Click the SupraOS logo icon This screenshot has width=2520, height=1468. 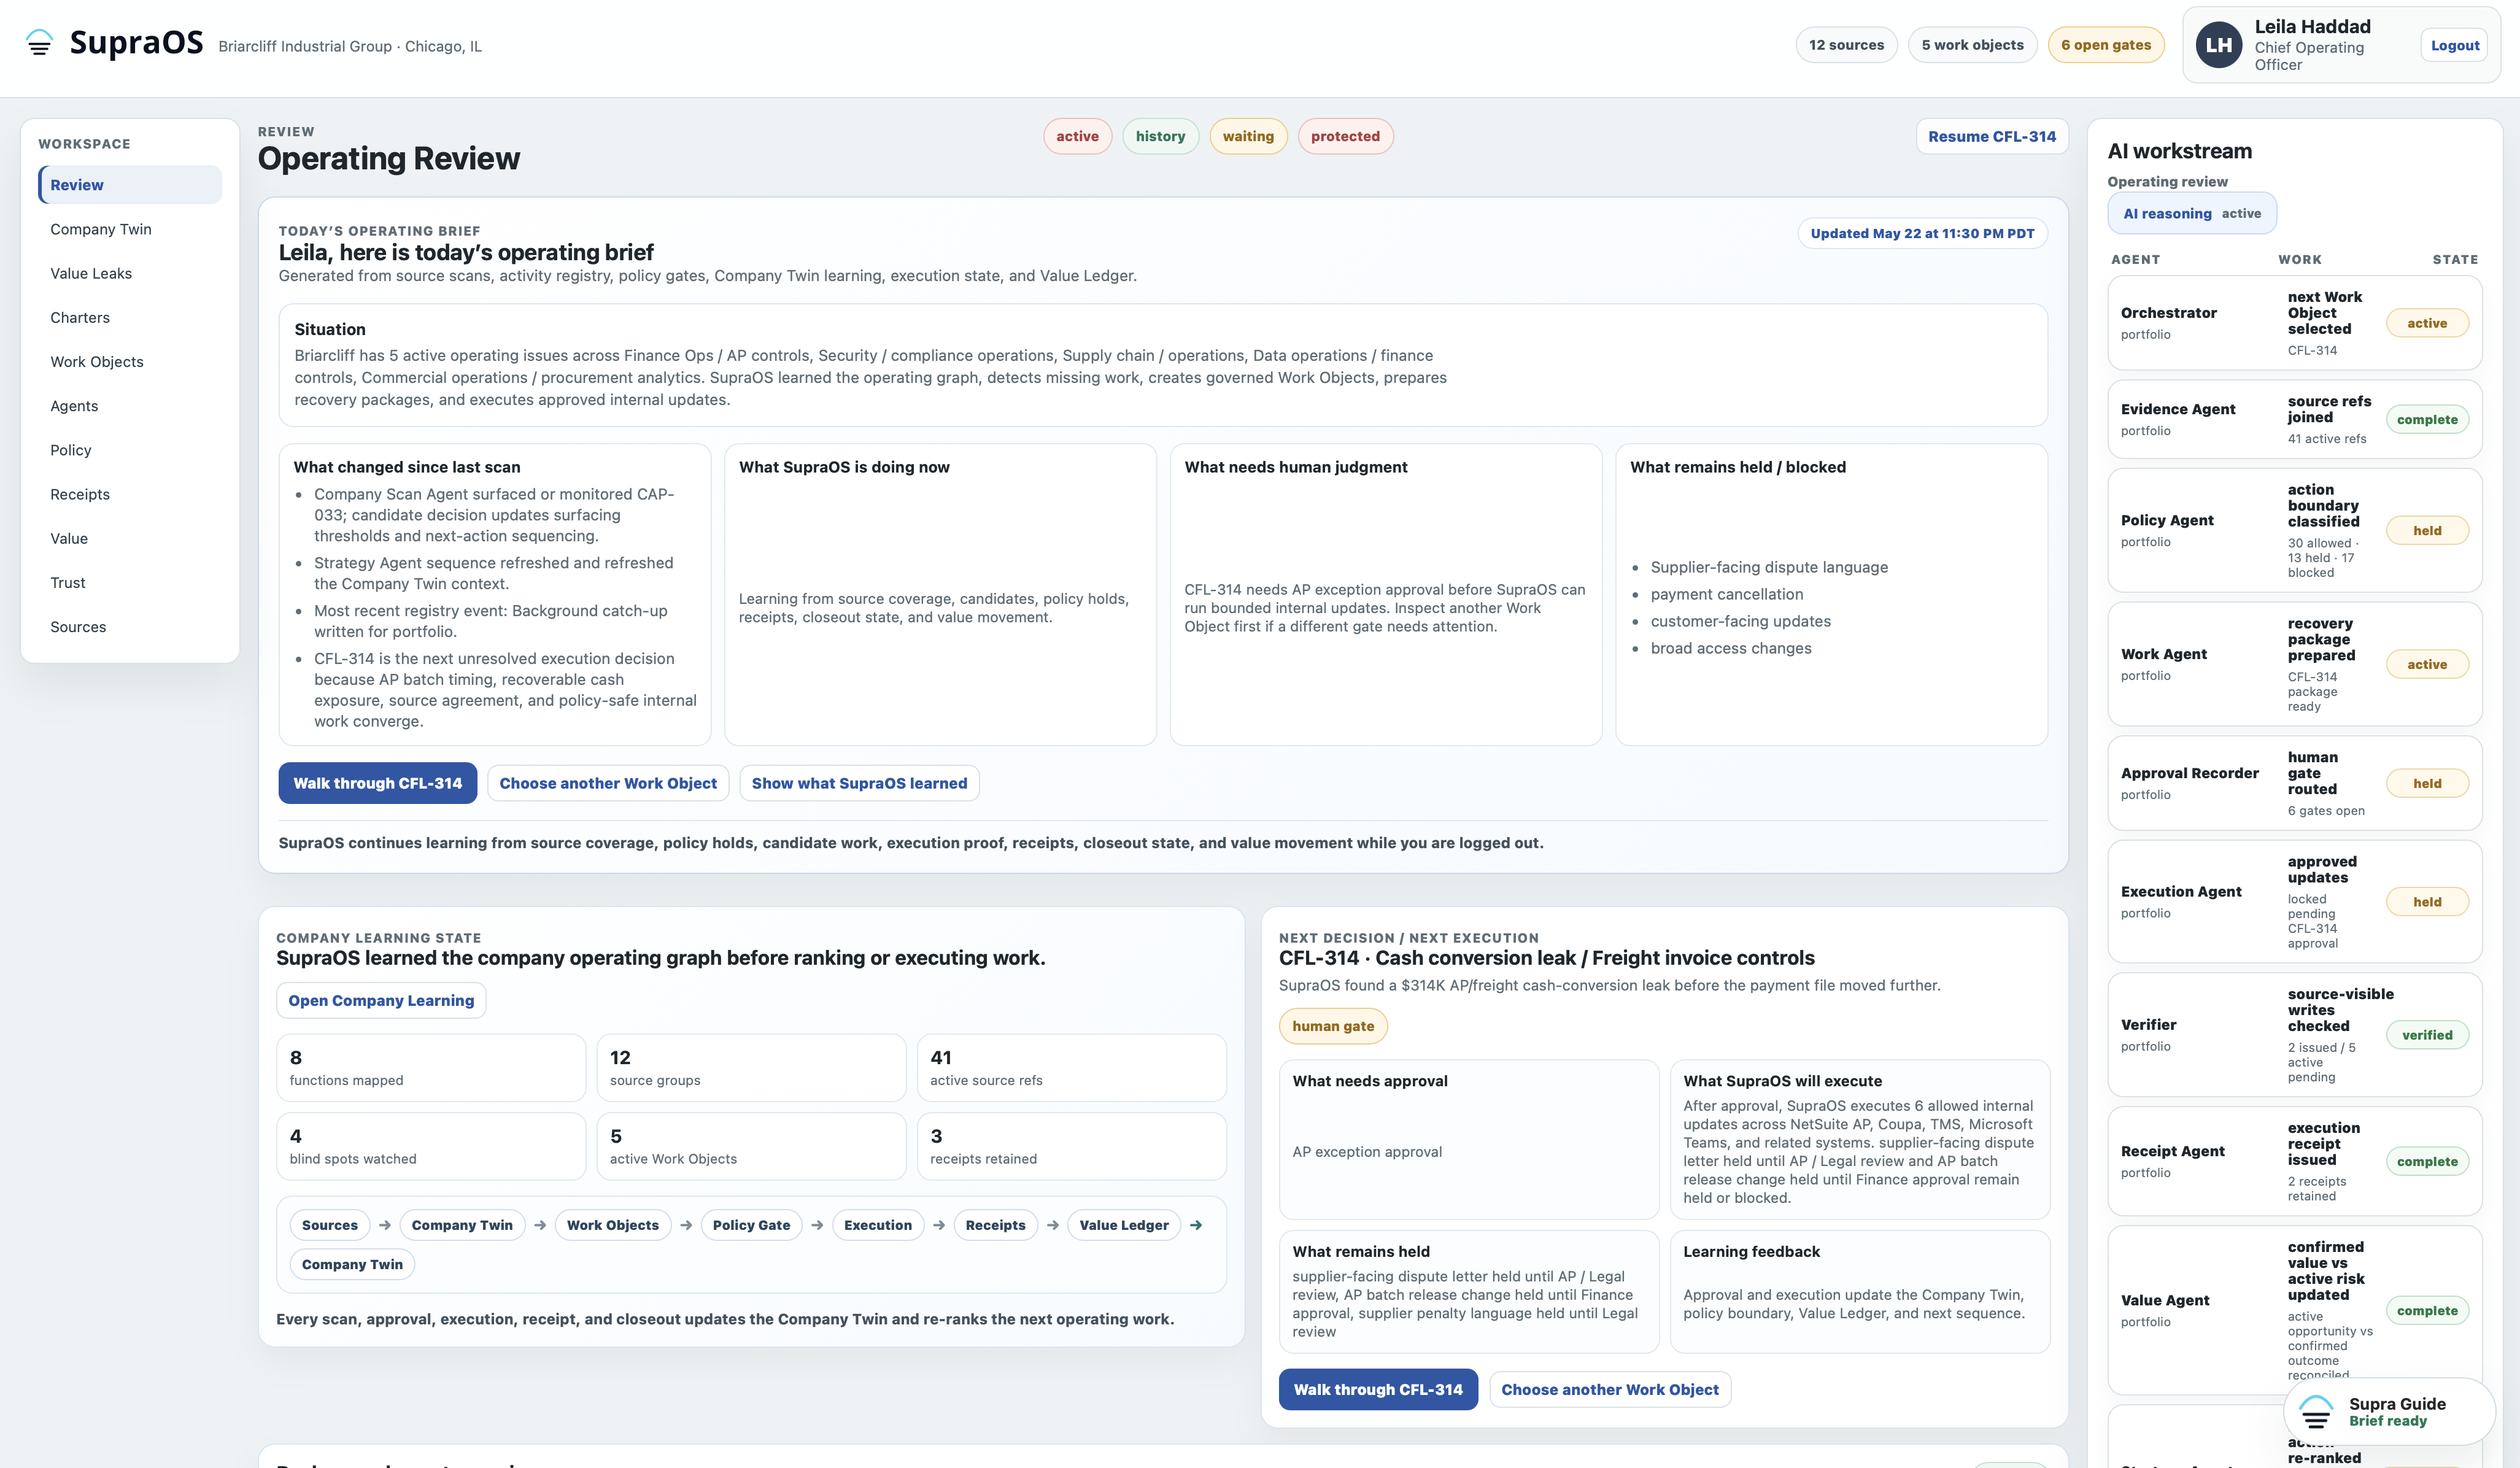pos(39,43)
